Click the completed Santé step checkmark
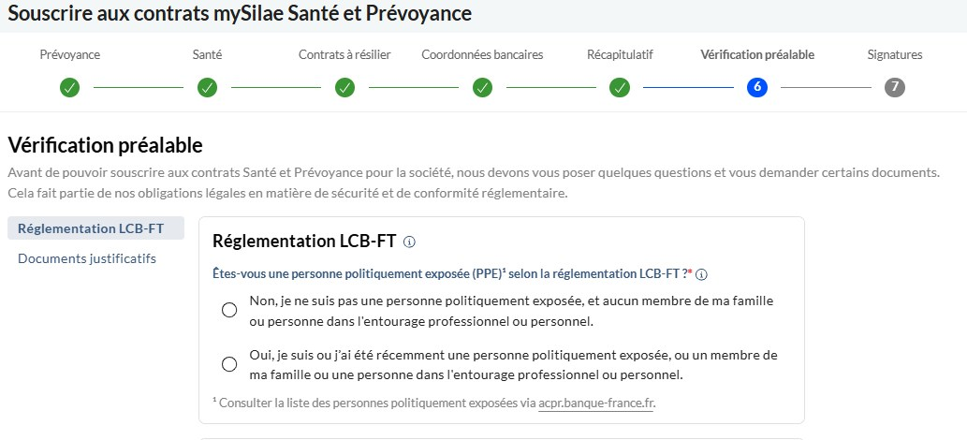Screen dimensions: 967x440 point(207,88)
